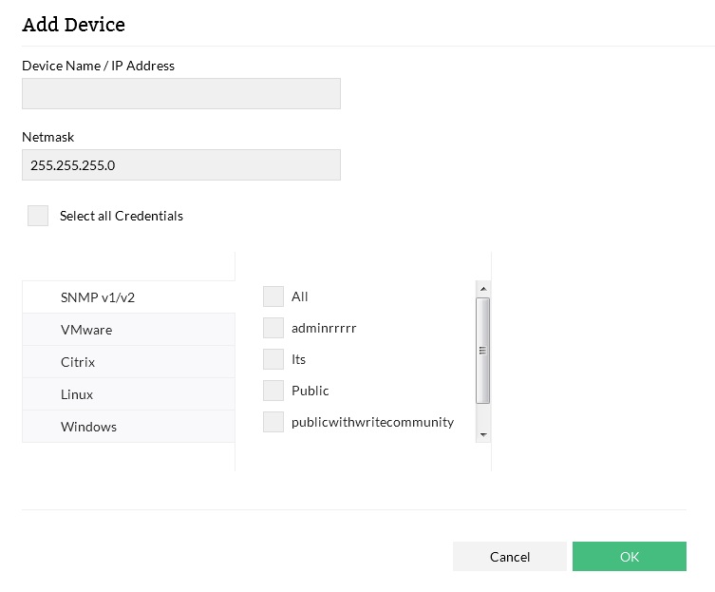The height and width of the screenshot is (592, 715).
Task: Click scrollbar track below the thumb
Action: (x=483, y=416)
